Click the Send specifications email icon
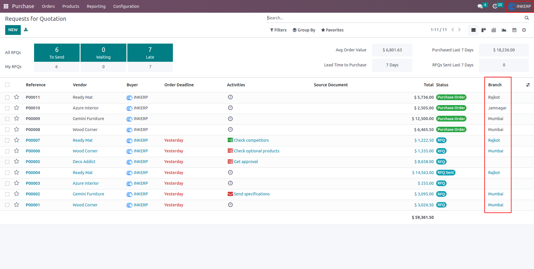Viewport: 534px width, 269px height. tap(230, 194)
